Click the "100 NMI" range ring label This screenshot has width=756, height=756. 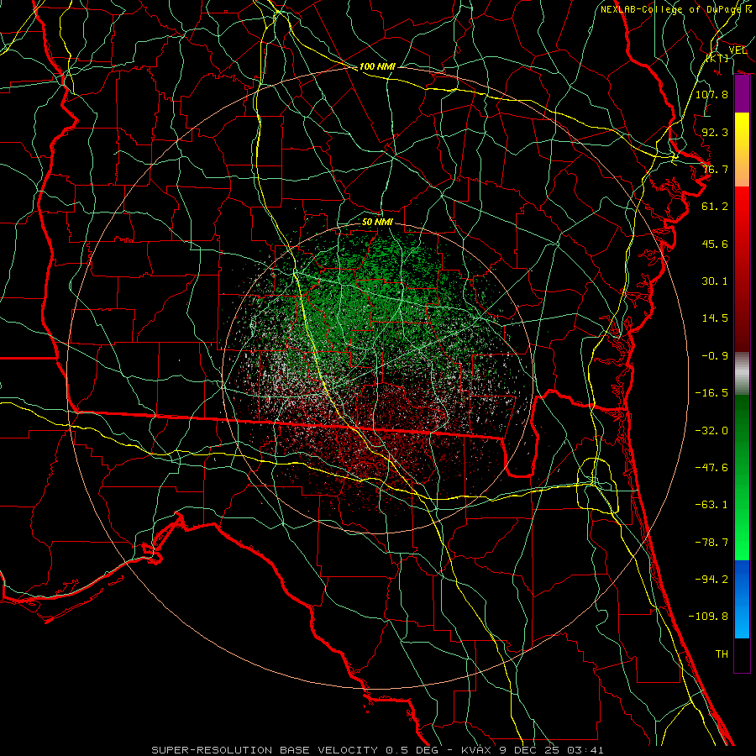pyautogui.click(x=377, y=66)
